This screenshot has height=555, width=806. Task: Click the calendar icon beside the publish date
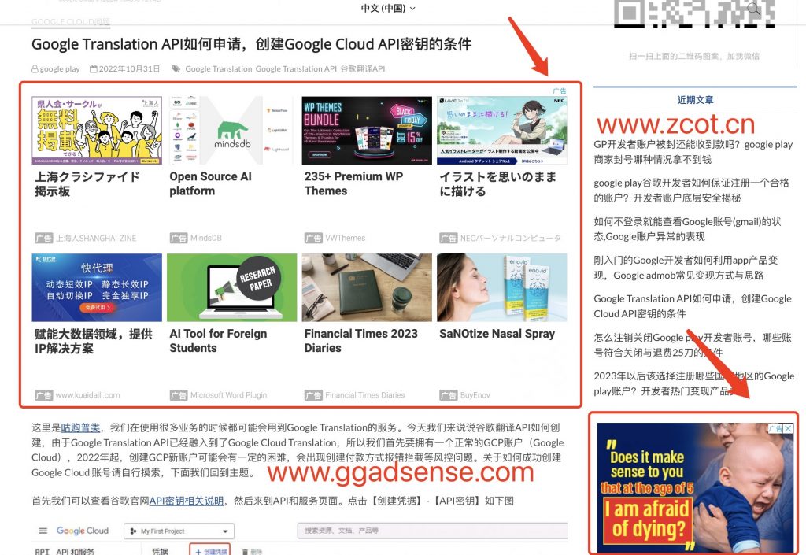94,68
